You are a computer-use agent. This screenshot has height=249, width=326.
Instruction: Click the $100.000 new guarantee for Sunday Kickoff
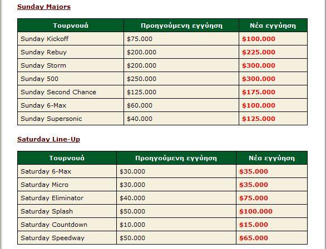tap(259, 39)
